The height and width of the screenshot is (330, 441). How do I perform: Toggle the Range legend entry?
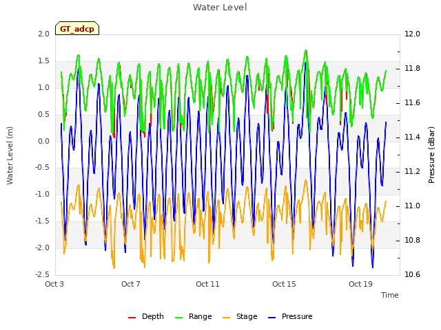pos(193,316)
